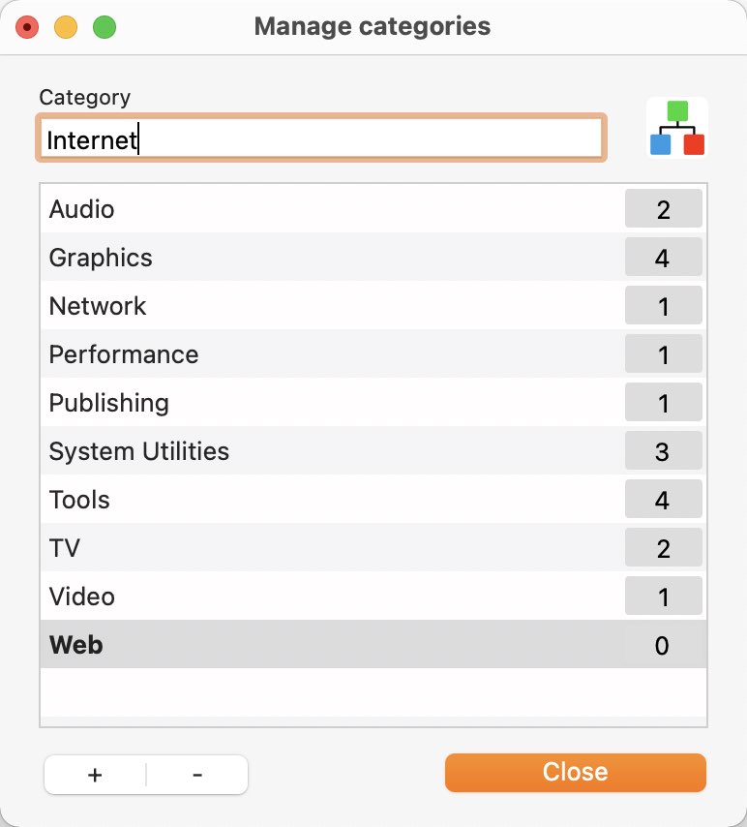Add a new category with plus button
747x827 pixels.
point(95,775)
